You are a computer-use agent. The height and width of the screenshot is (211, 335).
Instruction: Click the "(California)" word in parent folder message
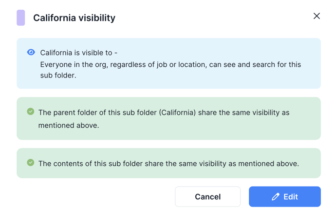(x=177, y=113)
